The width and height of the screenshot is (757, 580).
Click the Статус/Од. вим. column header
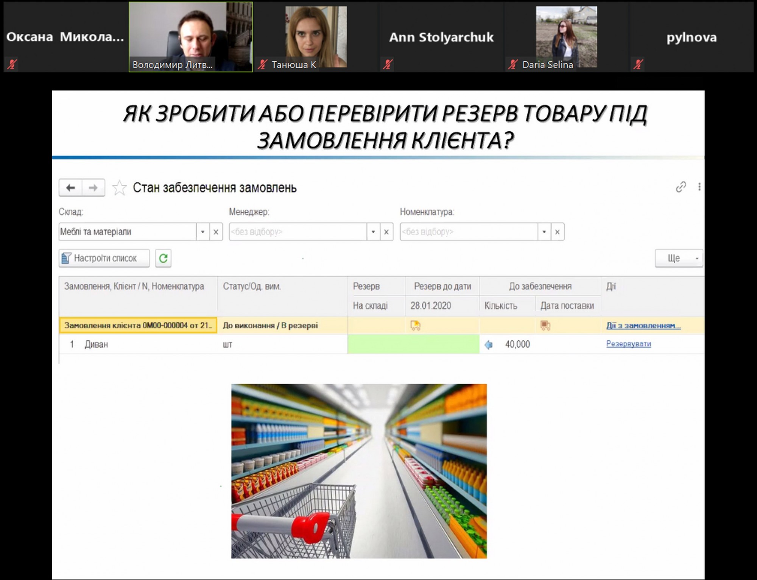282,296
